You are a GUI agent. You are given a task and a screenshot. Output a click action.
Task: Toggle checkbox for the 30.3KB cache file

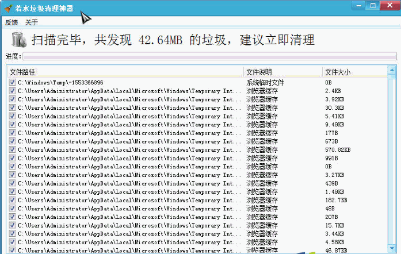[12, 107]
